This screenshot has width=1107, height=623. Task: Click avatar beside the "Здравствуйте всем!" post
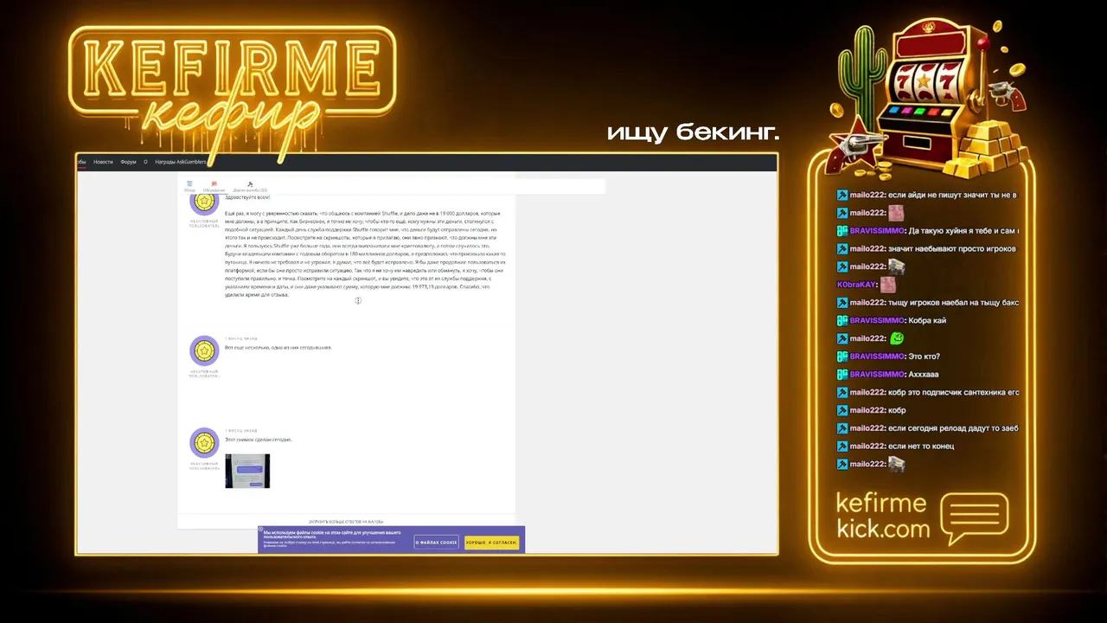[204, 202]
